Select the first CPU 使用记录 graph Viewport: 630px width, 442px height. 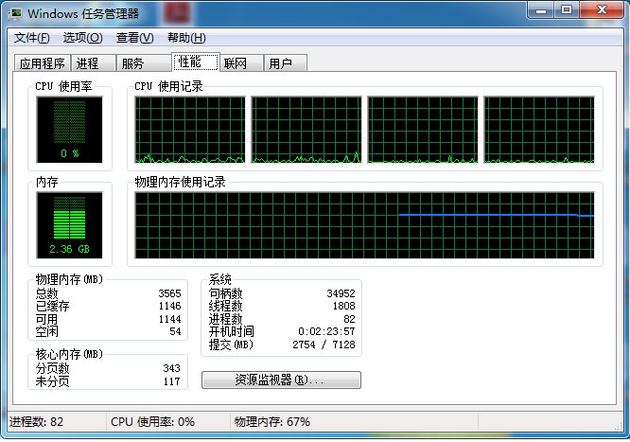(189, 130)
